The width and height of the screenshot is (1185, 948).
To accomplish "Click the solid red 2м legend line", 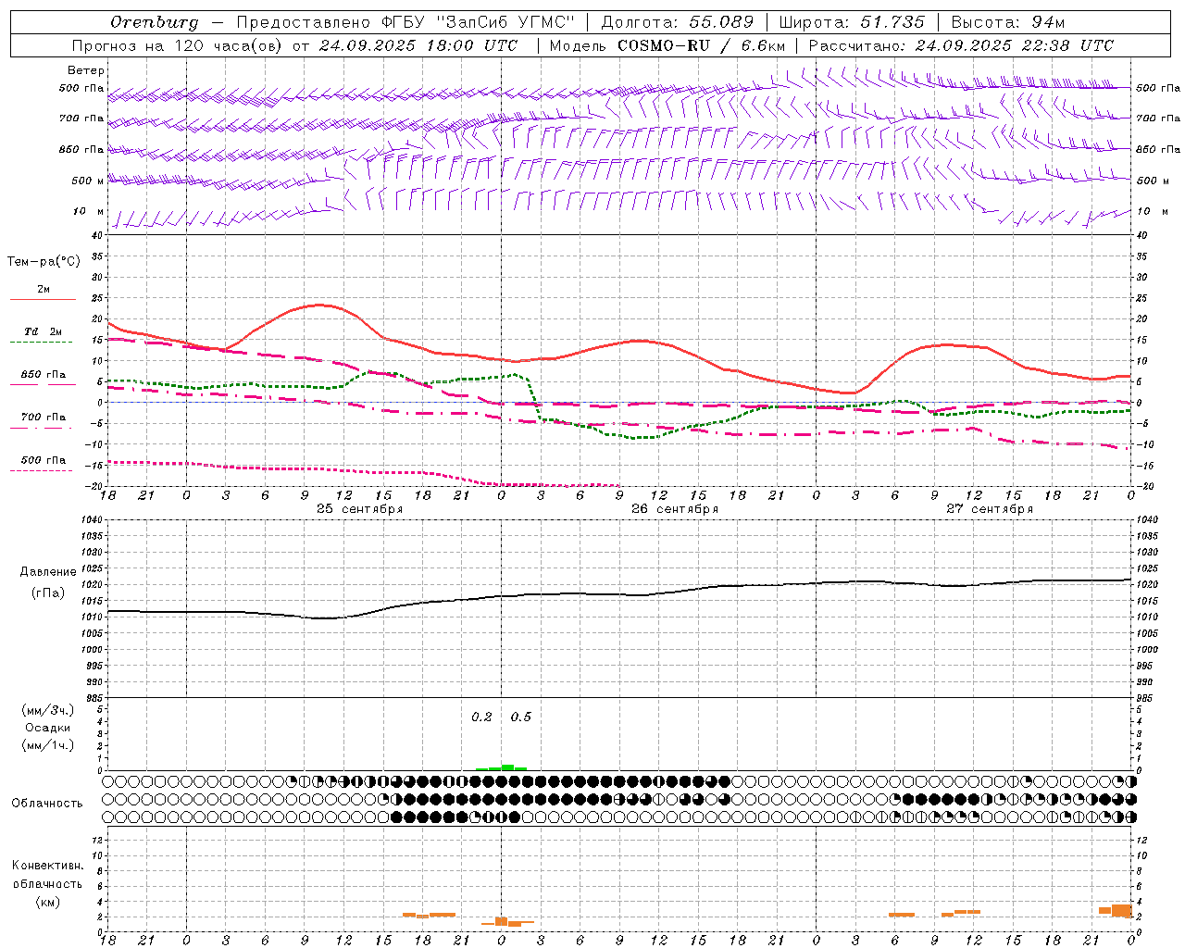I will point(43,300).
